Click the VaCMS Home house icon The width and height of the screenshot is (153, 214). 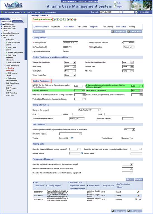[1, 24]
